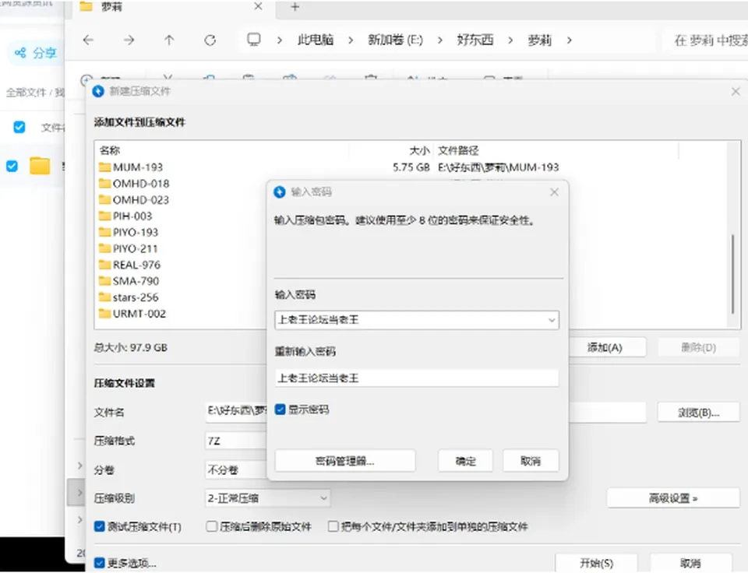Click the Explorer search box
This screenshot has height=573, width=748.
click(706, 40)
